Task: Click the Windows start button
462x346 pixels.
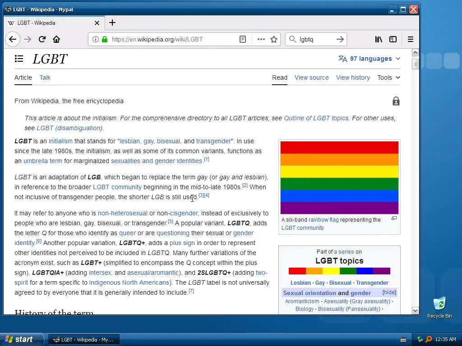Action: [22, 339]
